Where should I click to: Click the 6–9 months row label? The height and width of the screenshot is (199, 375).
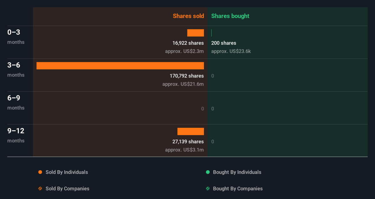click(x=16, y=102)
